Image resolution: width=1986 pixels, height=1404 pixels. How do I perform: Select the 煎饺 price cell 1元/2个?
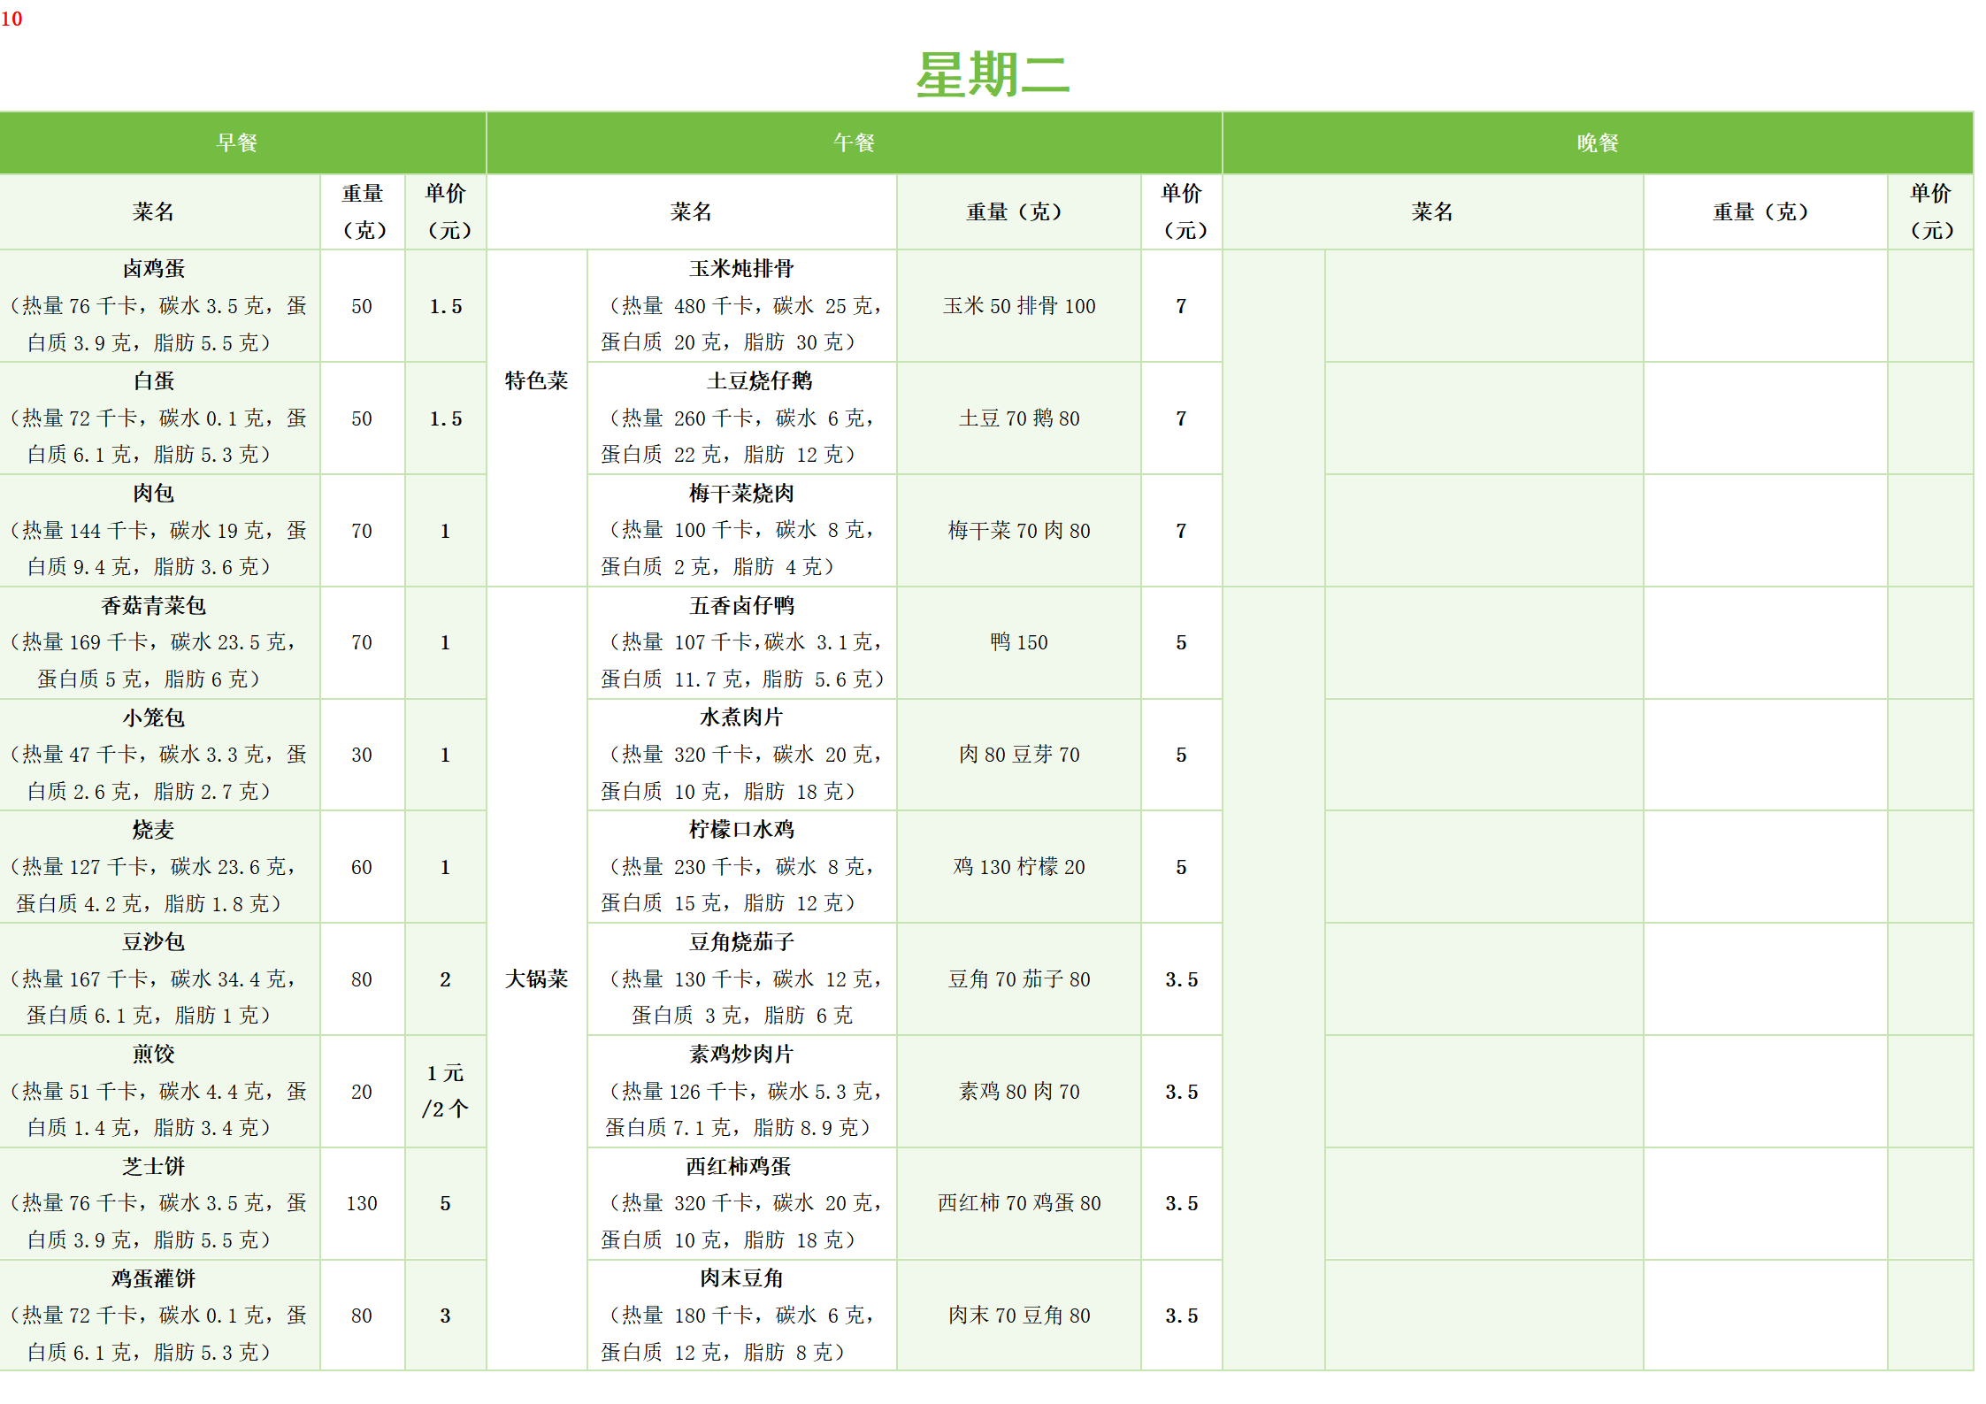(x=445, y=1091)
